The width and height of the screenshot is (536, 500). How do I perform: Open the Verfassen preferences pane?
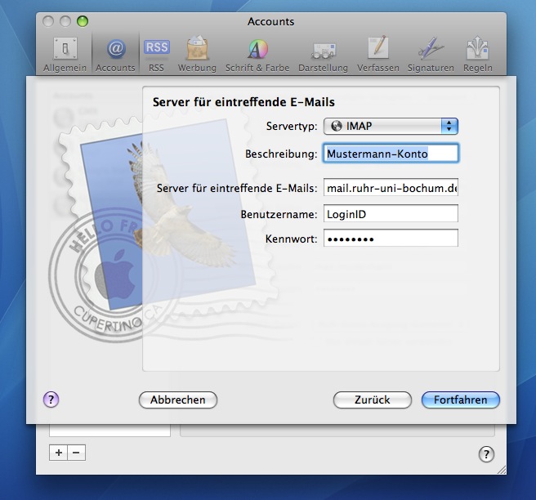(378, 55)
